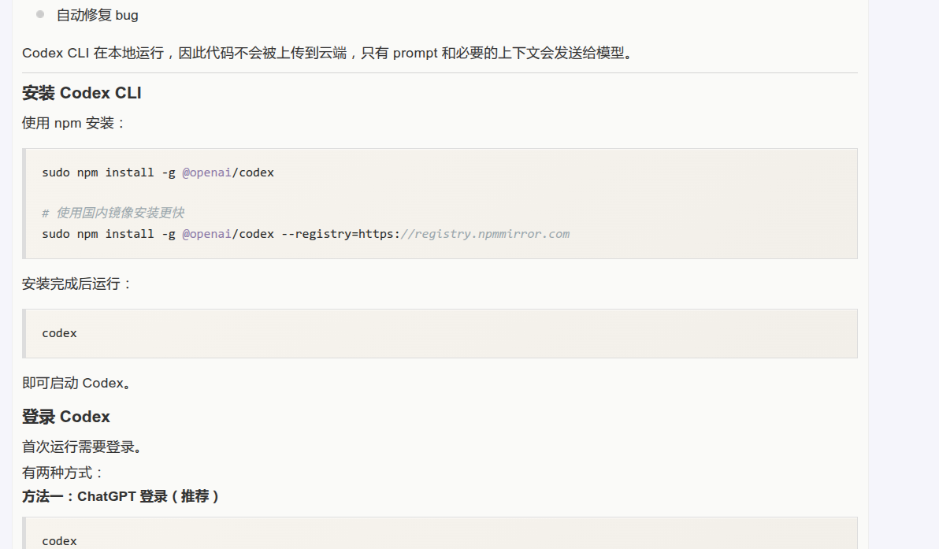The width and height of the screenshot is (939, 549).
Task: Click the comment '# 使用国内镜像安装更快'
Action: pos(113,213)
